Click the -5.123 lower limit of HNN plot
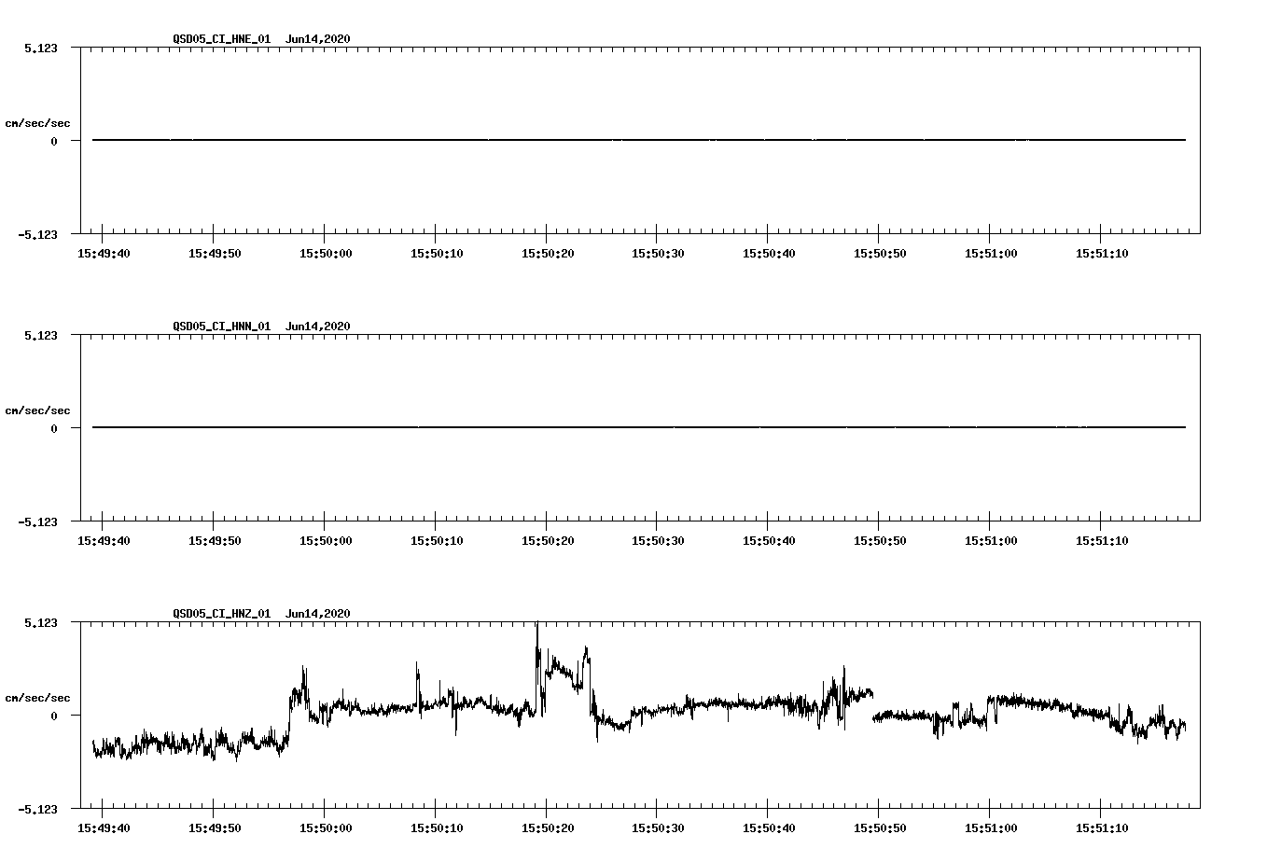This screenshot has height=862, width=1267. pos(37,521)
